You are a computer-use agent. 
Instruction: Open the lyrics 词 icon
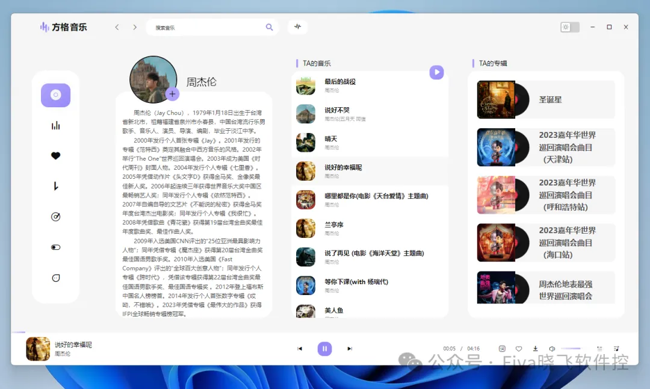pos(502,349)
